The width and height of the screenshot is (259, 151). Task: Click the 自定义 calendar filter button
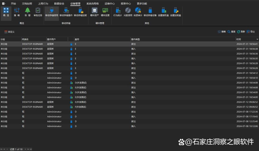9,32
